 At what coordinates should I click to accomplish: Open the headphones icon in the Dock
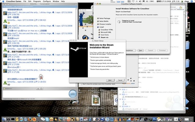pyautogui.click(x=120, y=119)
